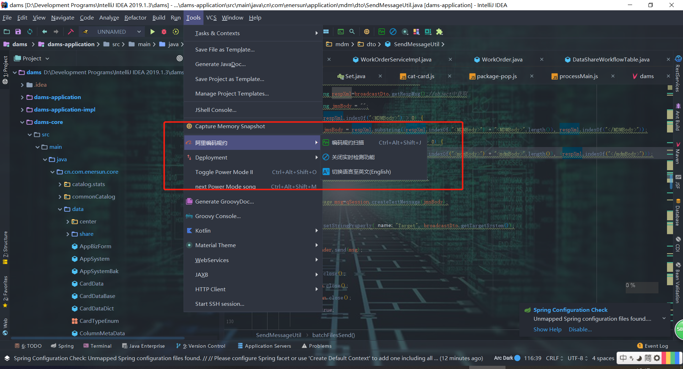The height and width of the screenshot is (369, 683).
Task: Collapse the data package node
Action: [x=60, y=209]
